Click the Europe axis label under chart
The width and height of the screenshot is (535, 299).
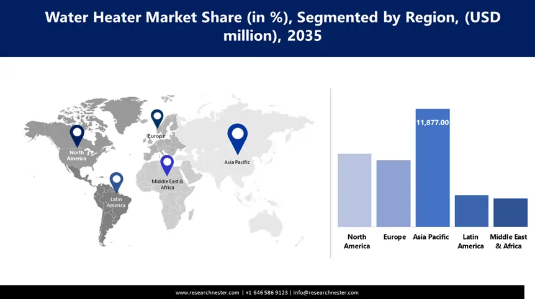pyautogui.click(x=395, y=236)
